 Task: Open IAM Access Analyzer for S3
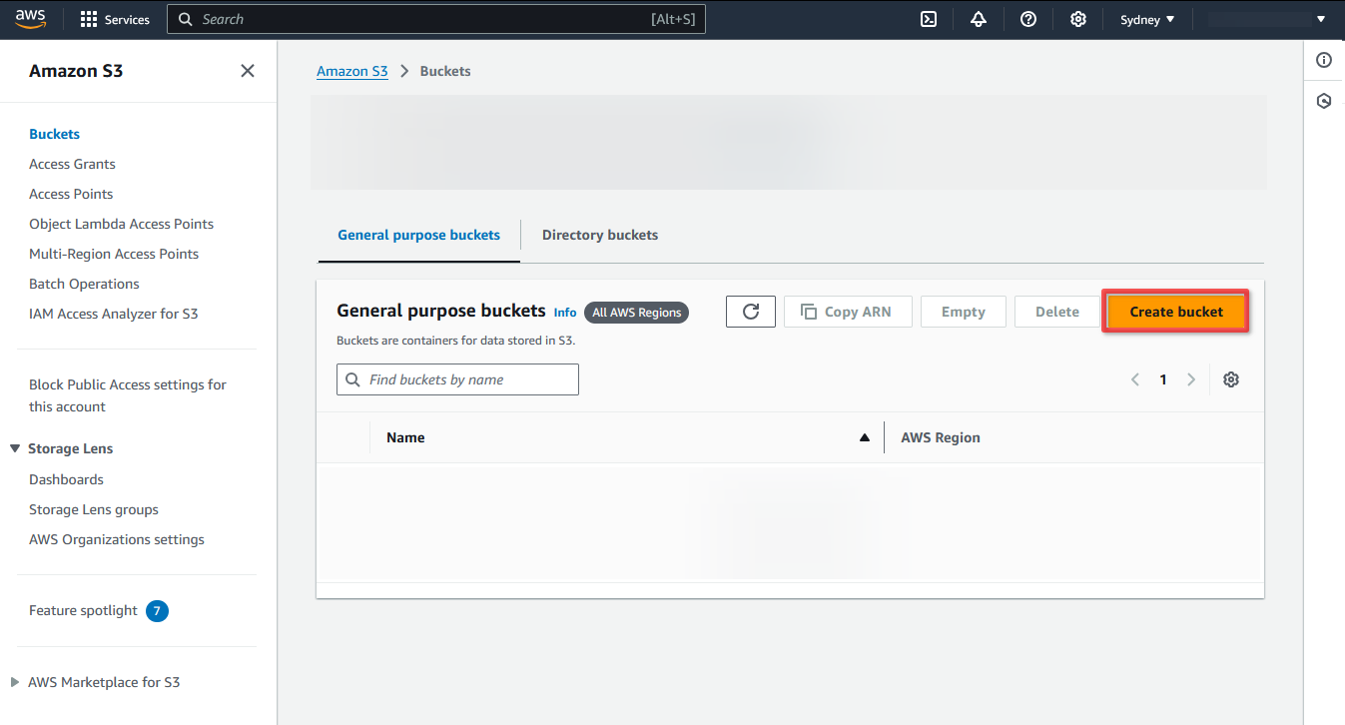(x=114, y=314)
